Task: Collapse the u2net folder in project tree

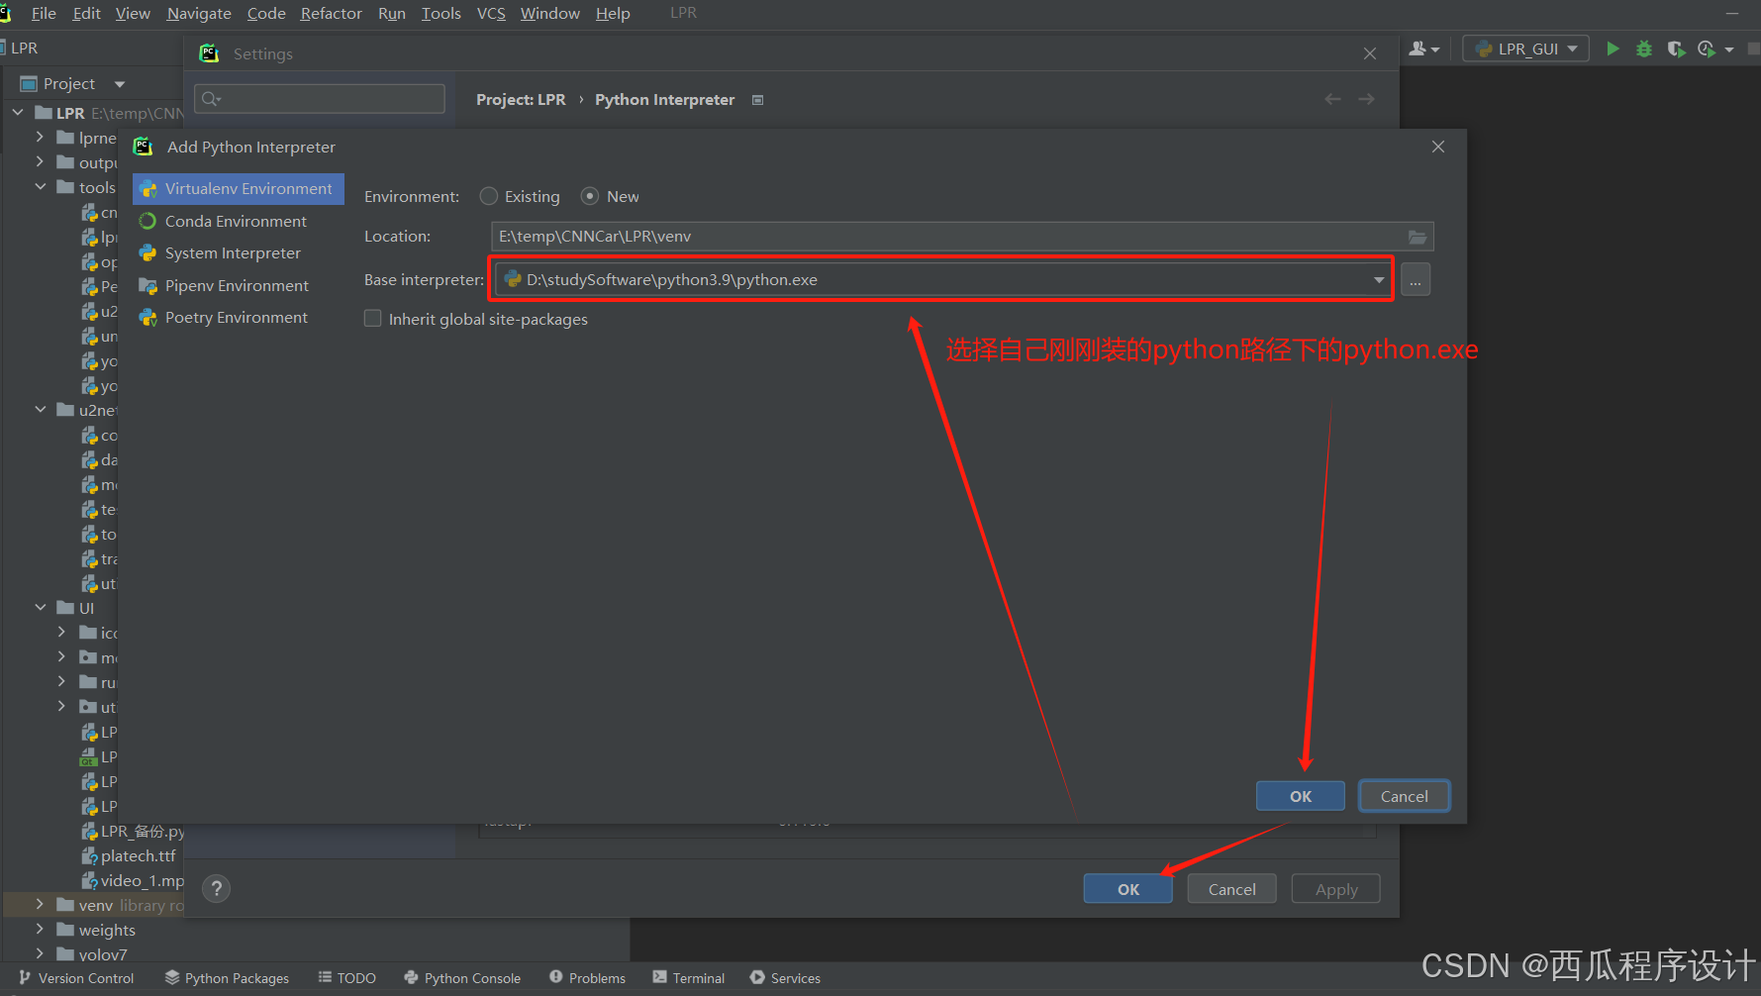Action: 41,409
